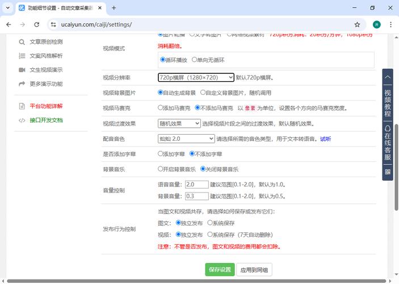Open the 视频分辨率 720p dropdown
This screenshot has width=399, height=284.
196,77
